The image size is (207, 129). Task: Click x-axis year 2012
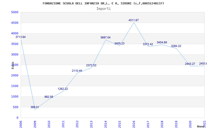[77, 124]
